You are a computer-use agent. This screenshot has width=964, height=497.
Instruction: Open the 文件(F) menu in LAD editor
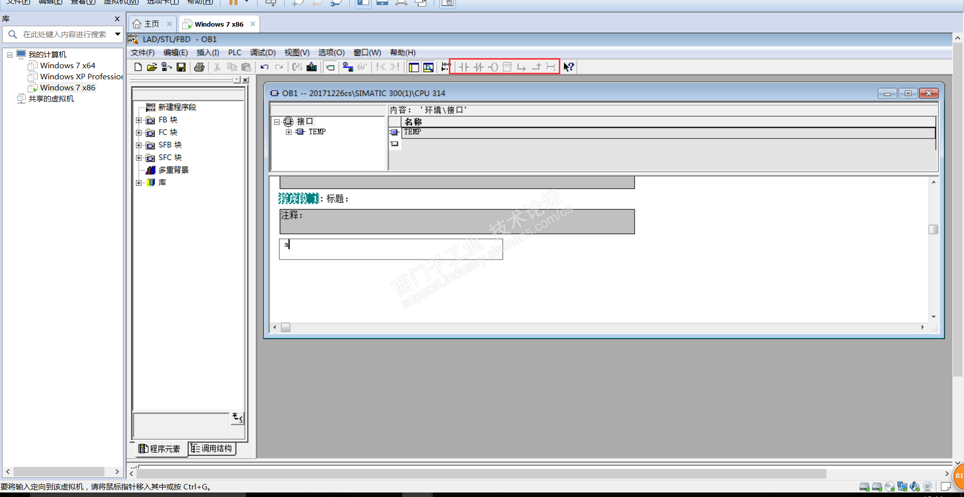(143, 53)
